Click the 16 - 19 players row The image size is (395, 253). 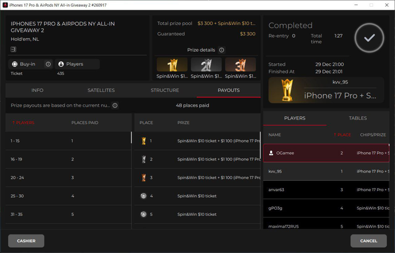click(68, 159)
